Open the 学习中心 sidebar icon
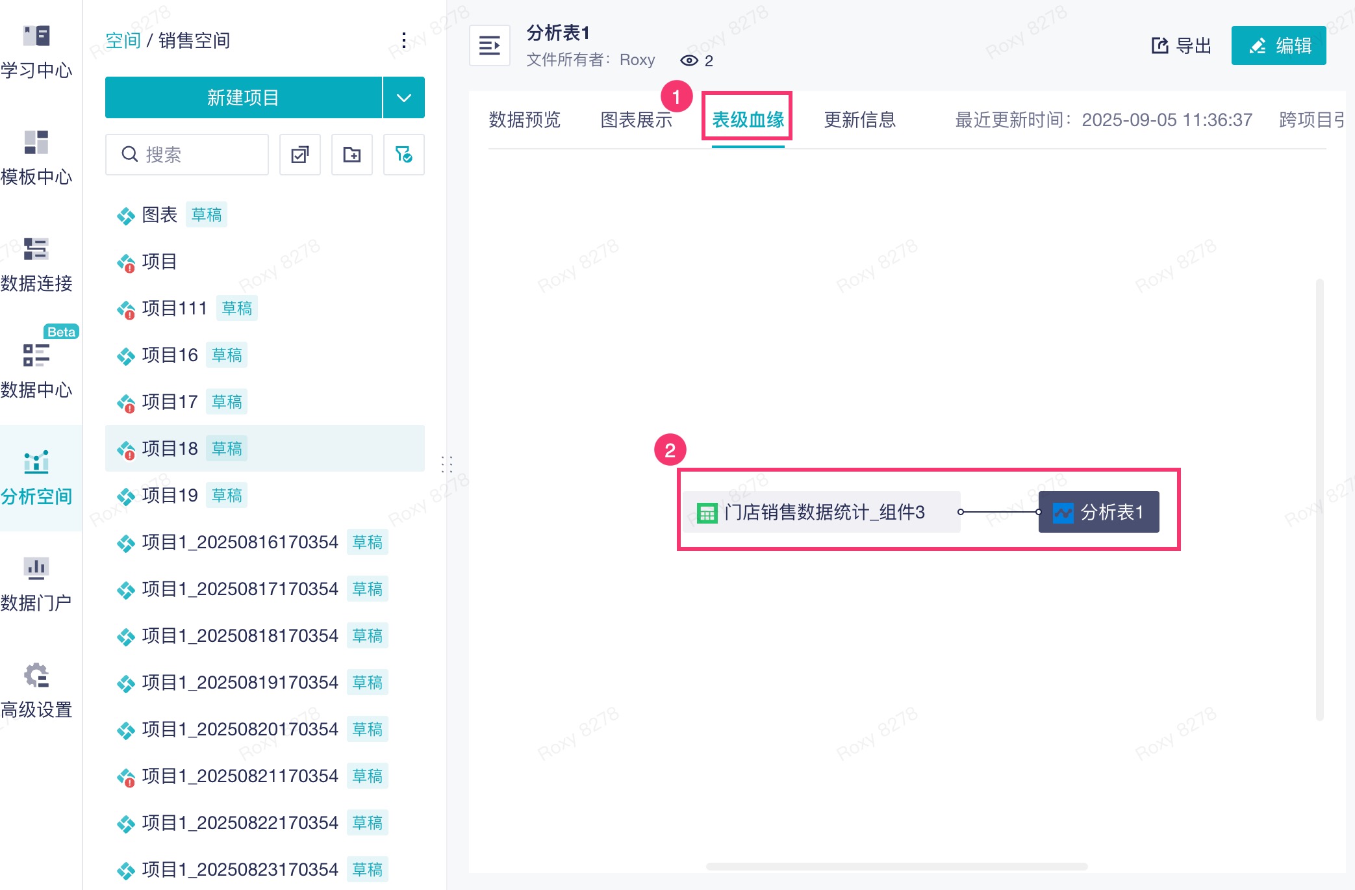This screenshot has height=890, width=1355. click(36, 36)
